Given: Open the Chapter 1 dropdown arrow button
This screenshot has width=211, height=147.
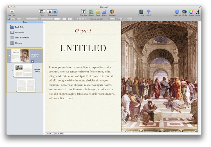Looking at the screenshot, I should point(32,61).
